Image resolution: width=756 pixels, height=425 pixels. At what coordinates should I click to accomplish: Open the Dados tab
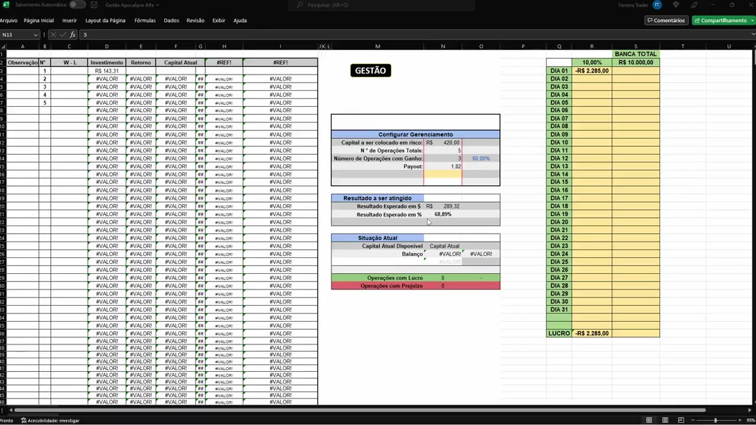click(x=171, y=20)
